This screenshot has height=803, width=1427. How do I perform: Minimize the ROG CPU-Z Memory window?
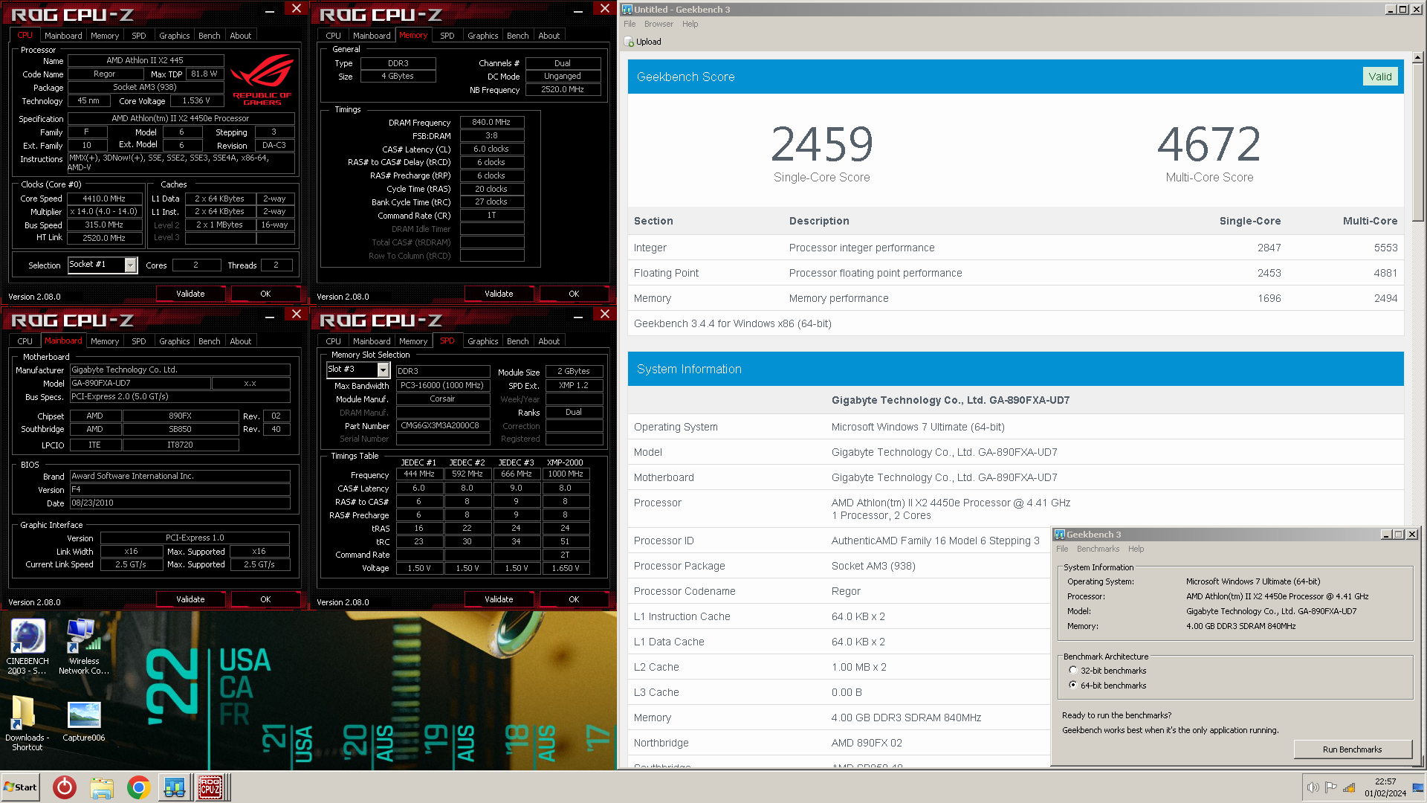578,11
